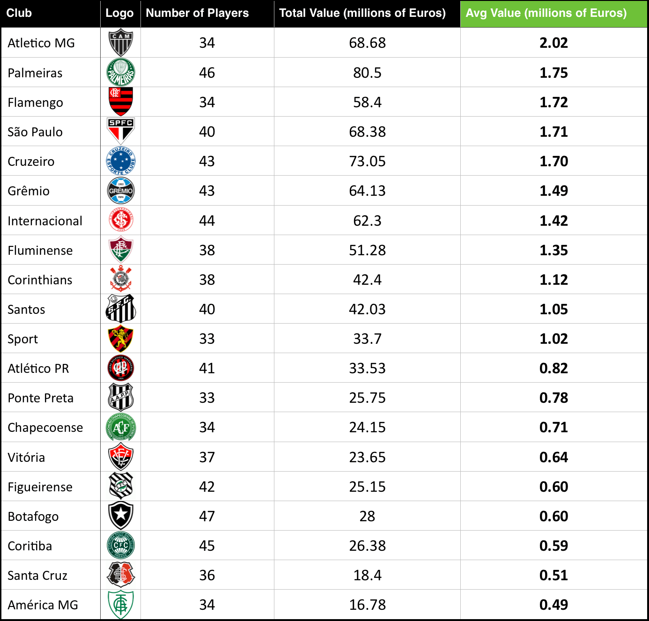Screen dimensions: 649x621
Task: Click the Santos striped crest
Action: coord(121,309)
